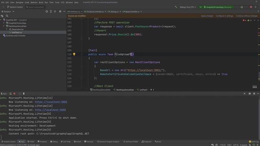
Task: Open the Refactor menu
Action: (x=34, y=2)
